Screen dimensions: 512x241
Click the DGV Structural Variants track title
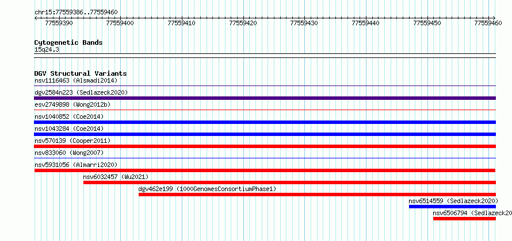[x=81, y=73]
